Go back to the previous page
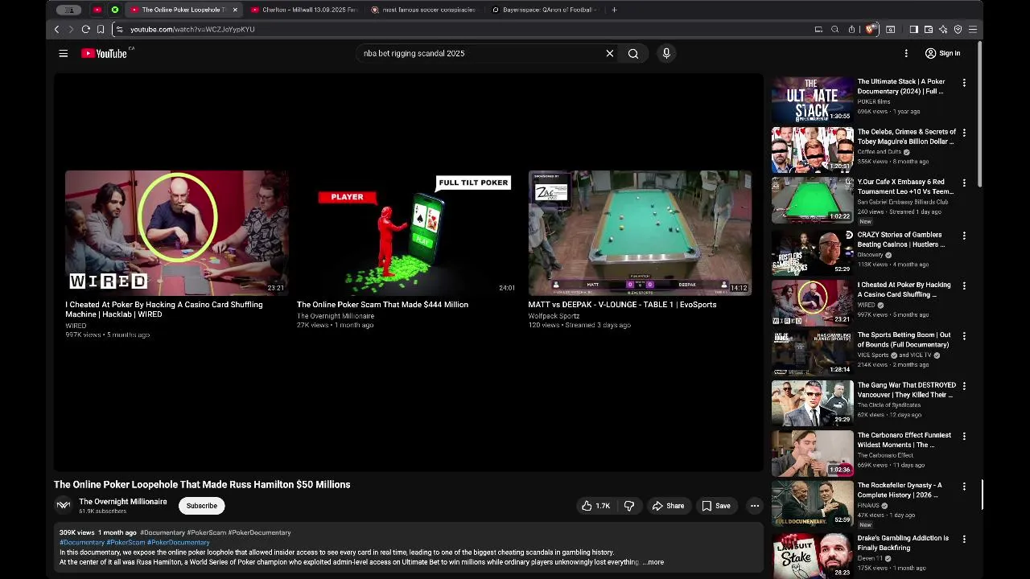Viewport: 1030px width, 579px height. (x=56, y=29)
